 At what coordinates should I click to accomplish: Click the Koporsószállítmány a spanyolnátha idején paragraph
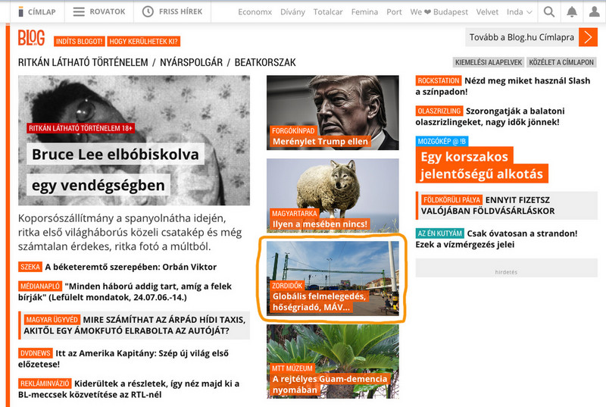[x=130, y=232]
